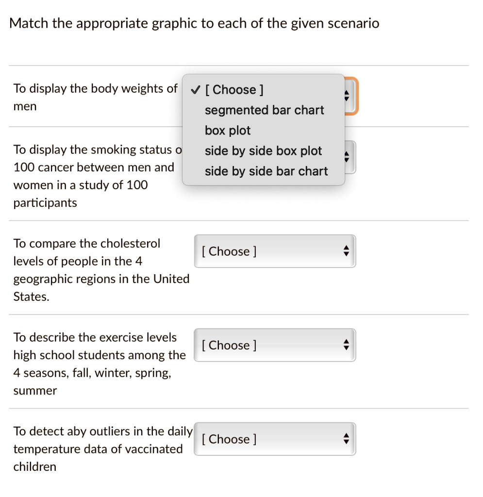Select side by side bar chart option
The height and width of the screenshot is (497, 483).
266,171
